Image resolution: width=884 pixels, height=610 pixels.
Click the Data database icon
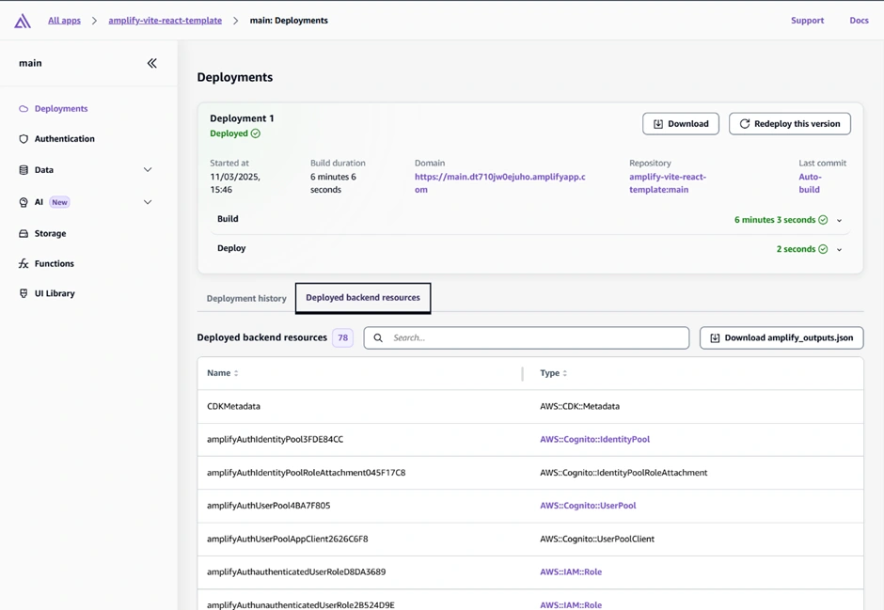point(24,170)
